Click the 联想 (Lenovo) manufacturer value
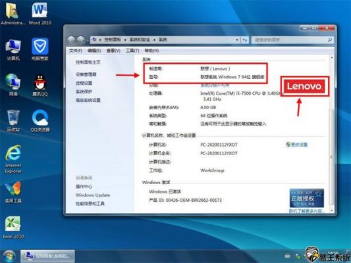This screenshot has width=351, height=263. click(215, 68)
